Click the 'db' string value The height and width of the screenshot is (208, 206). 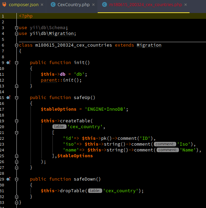point(79,74)
